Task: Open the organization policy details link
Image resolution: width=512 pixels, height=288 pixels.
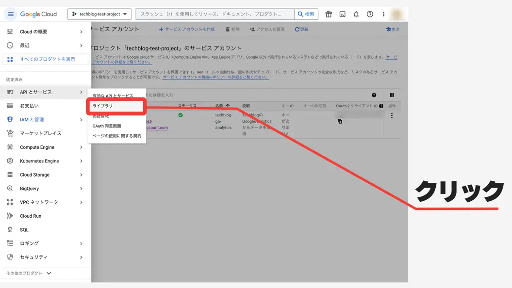Action: pos(216,77)
